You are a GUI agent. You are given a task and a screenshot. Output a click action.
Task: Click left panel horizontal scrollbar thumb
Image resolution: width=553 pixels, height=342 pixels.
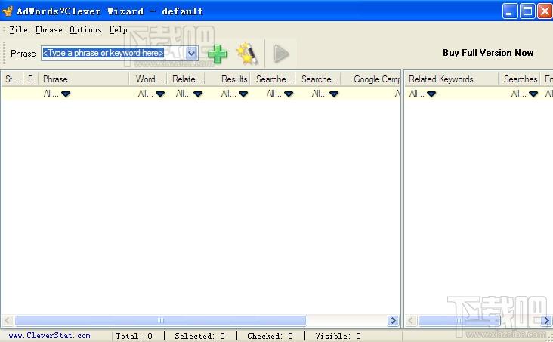pos(161,321)
